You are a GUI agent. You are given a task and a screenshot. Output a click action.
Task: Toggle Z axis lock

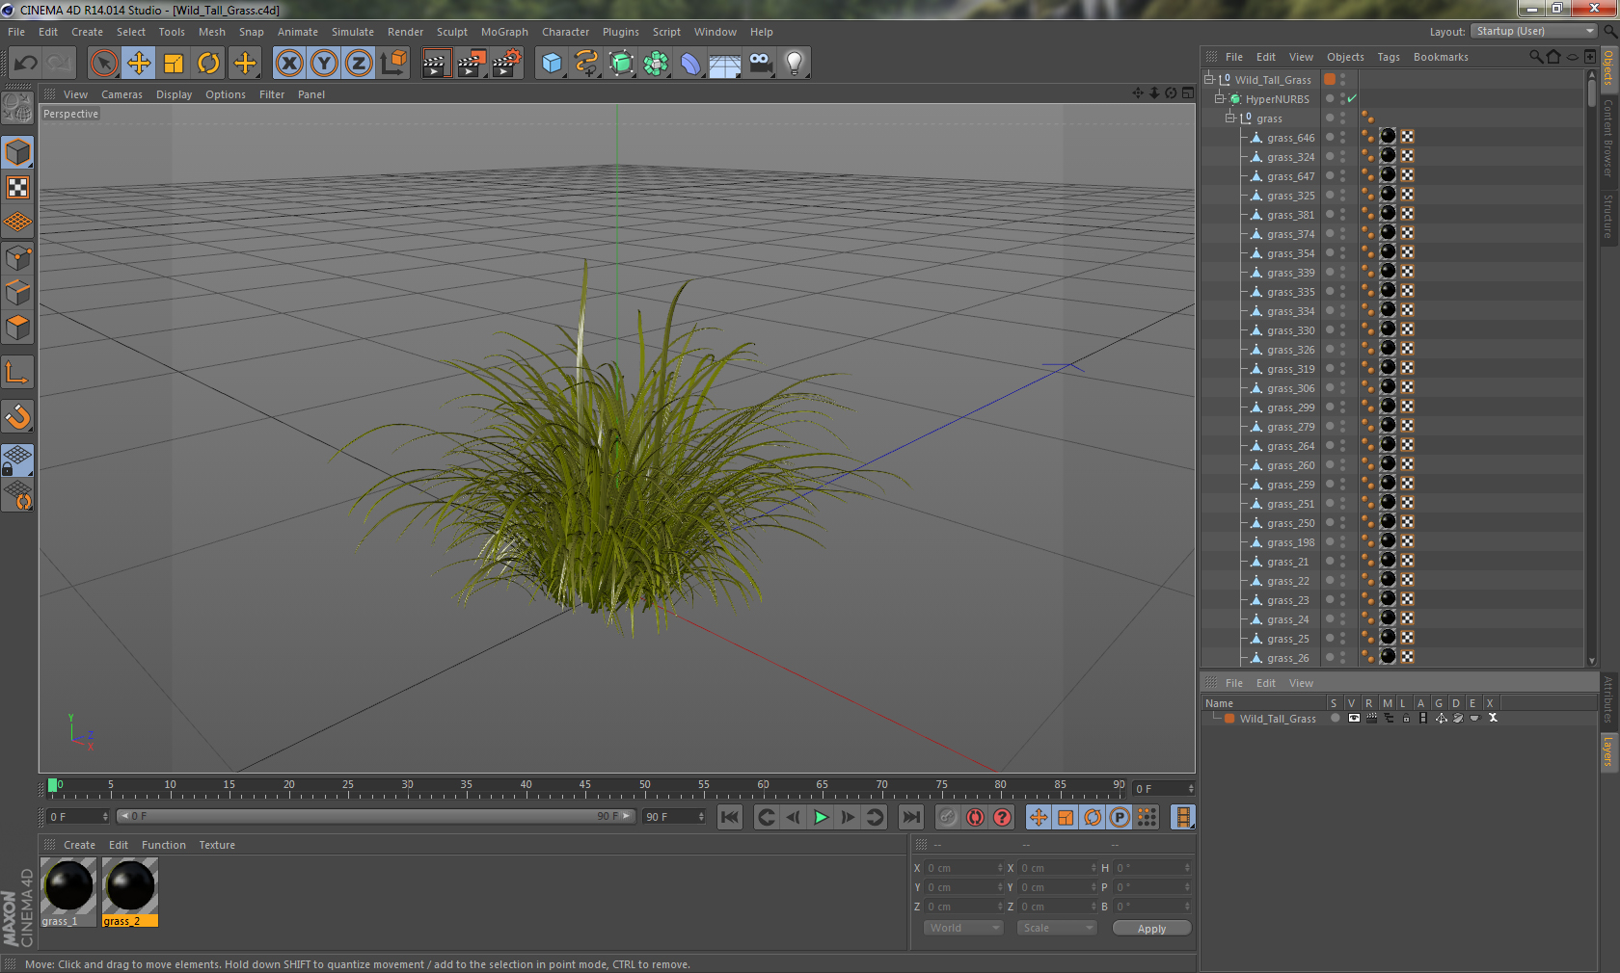[x=359, y=64]
